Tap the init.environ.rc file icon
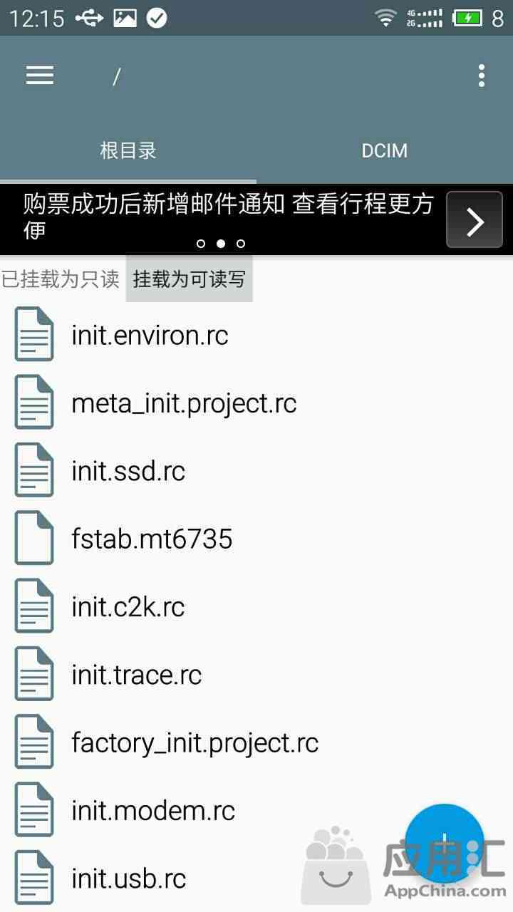This screenshot has width=513, height=912. [34, 334]
